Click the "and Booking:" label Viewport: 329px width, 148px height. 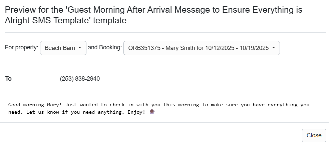105,47
